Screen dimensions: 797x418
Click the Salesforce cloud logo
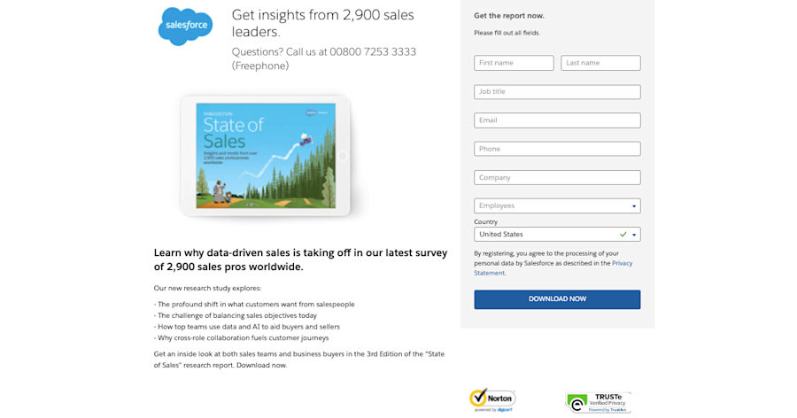[186, 26]
